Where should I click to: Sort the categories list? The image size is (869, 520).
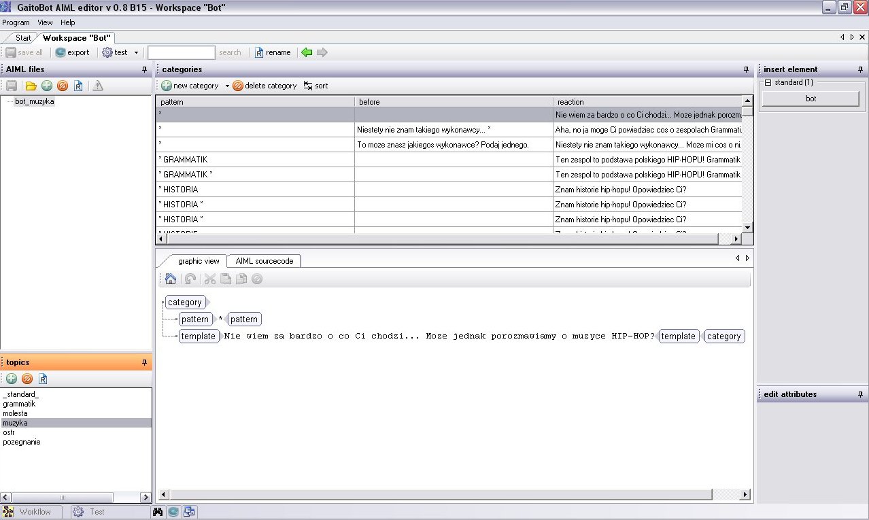click(316, 86)
